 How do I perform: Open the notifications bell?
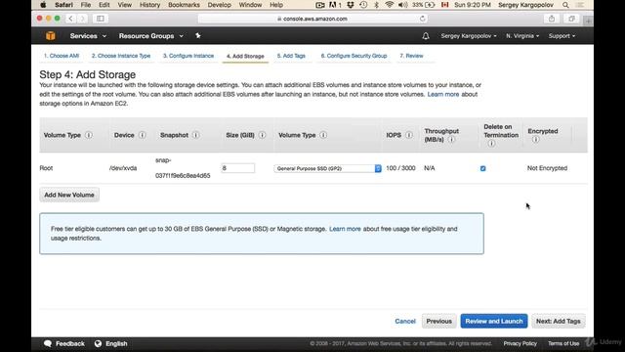[426, 36]
